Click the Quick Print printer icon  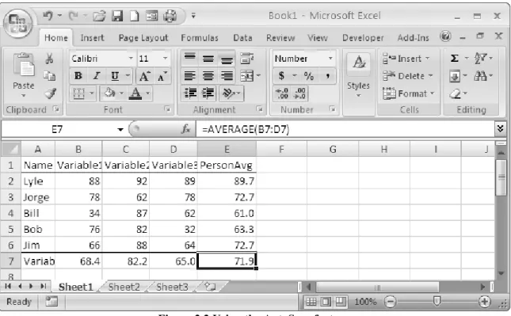point(170,16)
